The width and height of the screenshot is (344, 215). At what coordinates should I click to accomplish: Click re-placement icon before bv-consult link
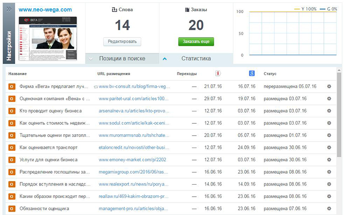(96, 87)
